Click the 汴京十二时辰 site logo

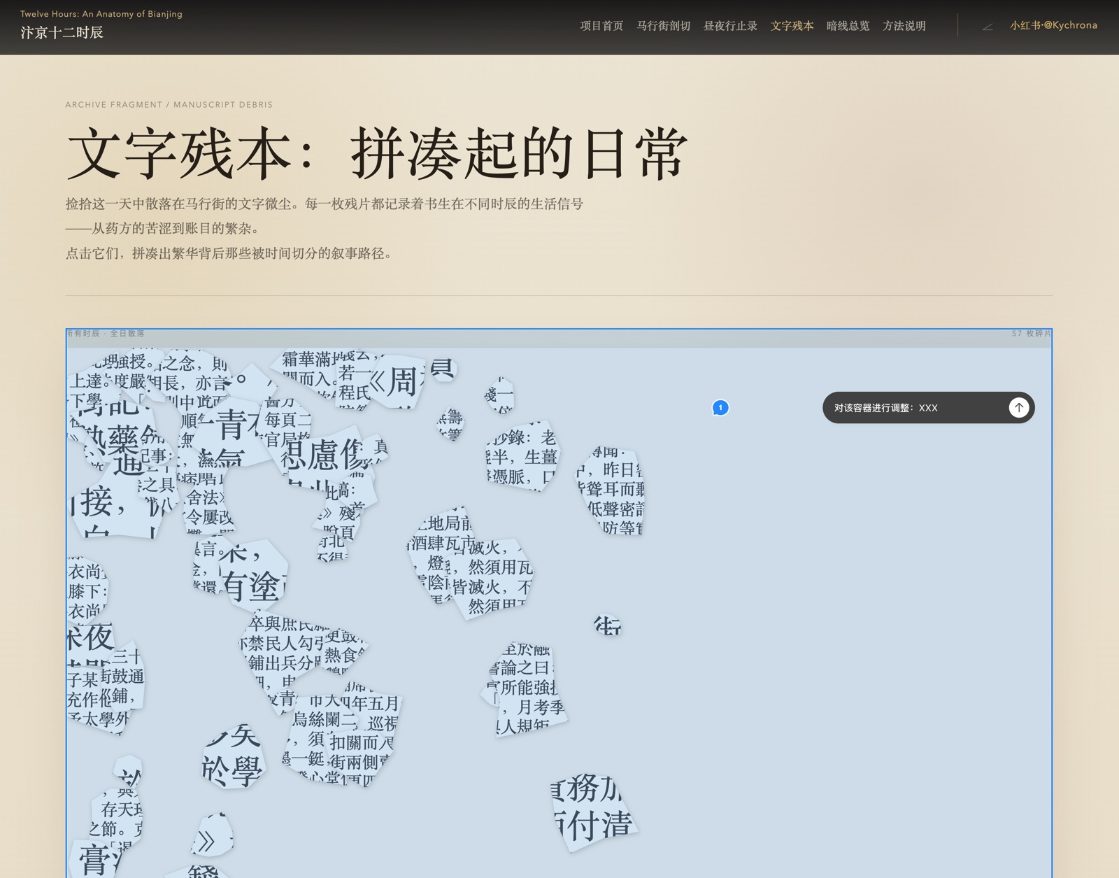(x=62, y=32)
